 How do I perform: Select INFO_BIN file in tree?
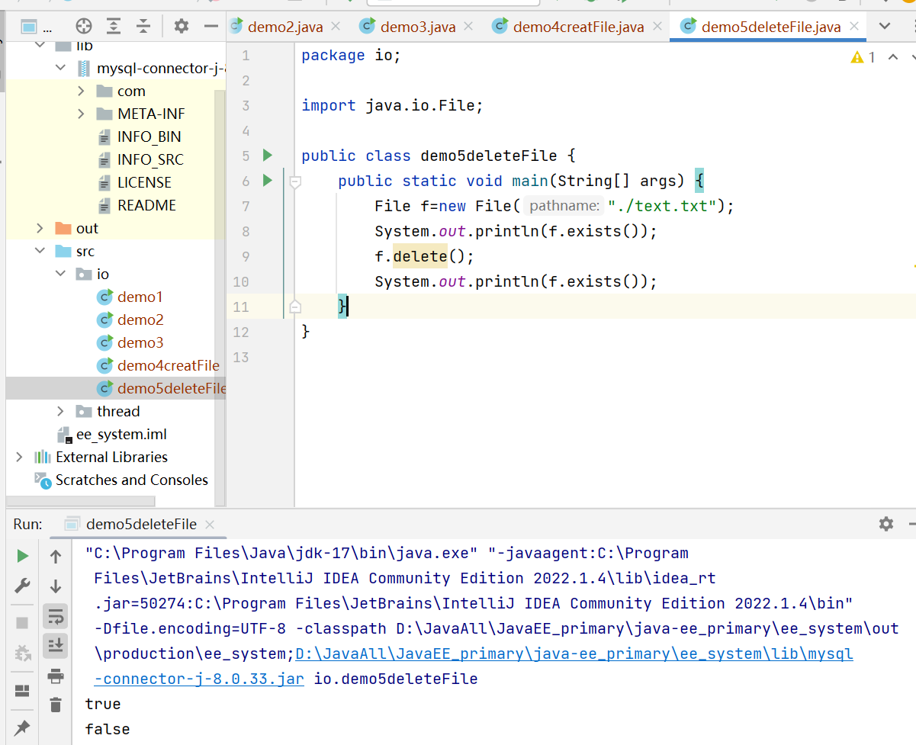[149, 136]
